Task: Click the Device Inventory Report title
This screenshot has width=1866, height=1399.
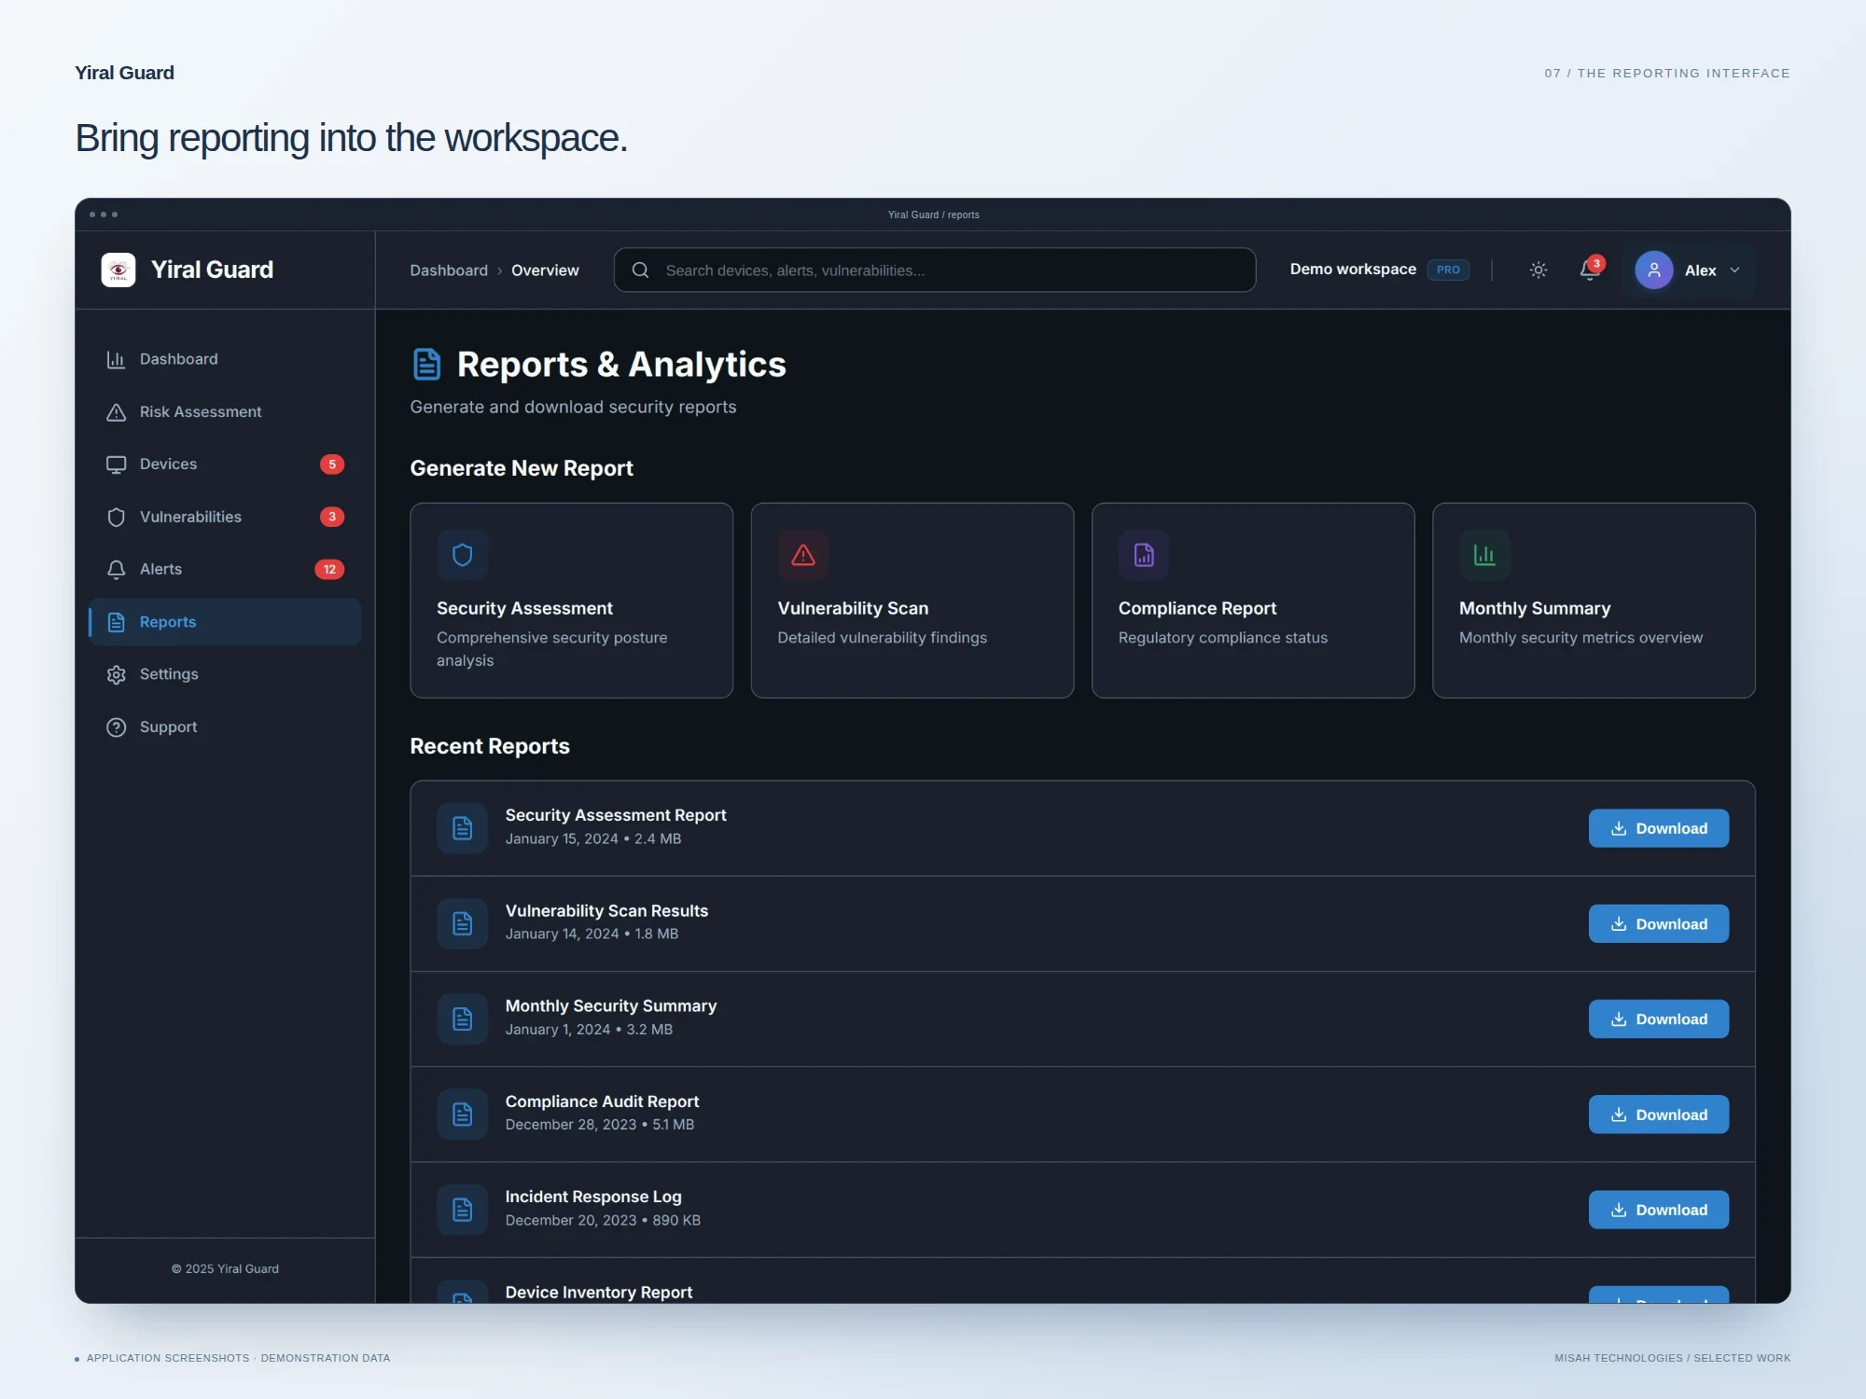Action: click(x=598, y=1292)
